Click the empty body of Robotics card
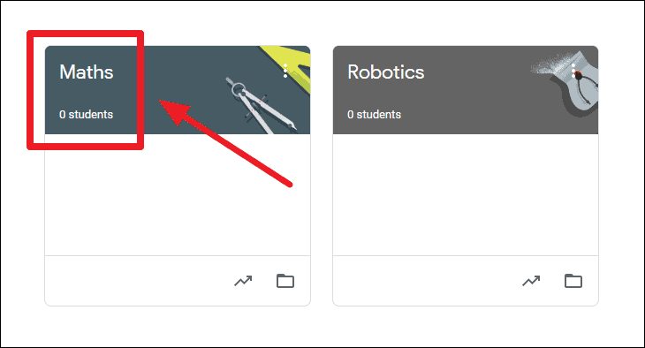This screenshot has width=645, height=348. point(466,194)
